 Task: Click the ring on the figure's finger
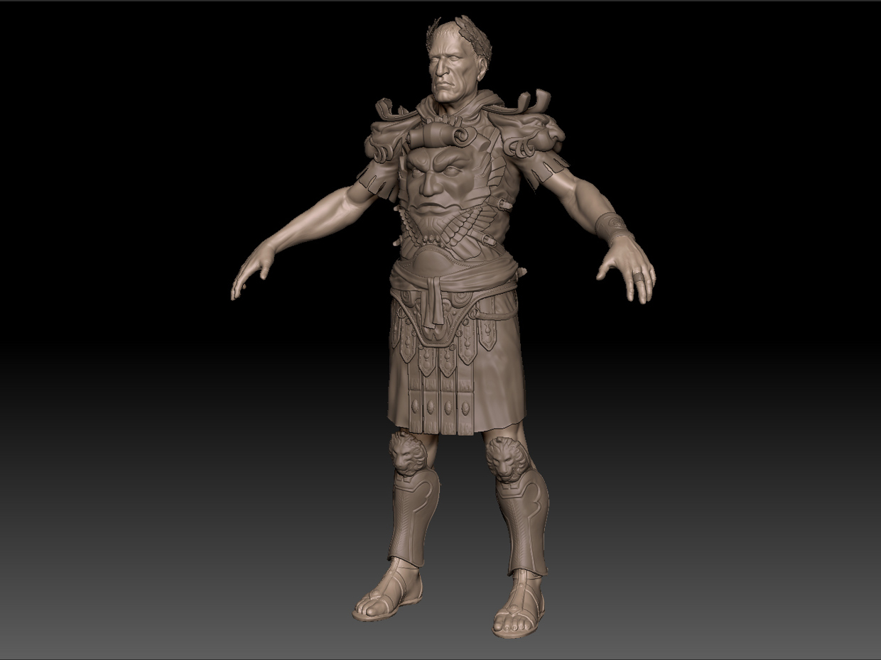pyautogui.click(x=639, y=277)
